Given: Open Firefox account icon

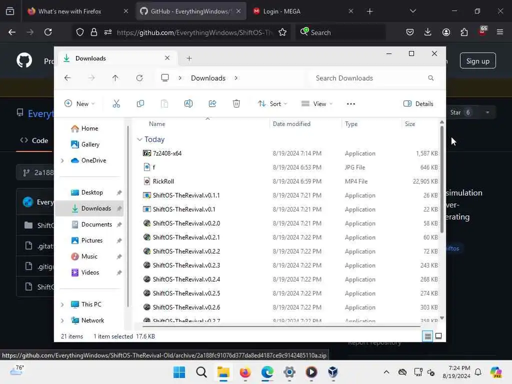Looking at the screenshot, I should [x=446, y=32].
